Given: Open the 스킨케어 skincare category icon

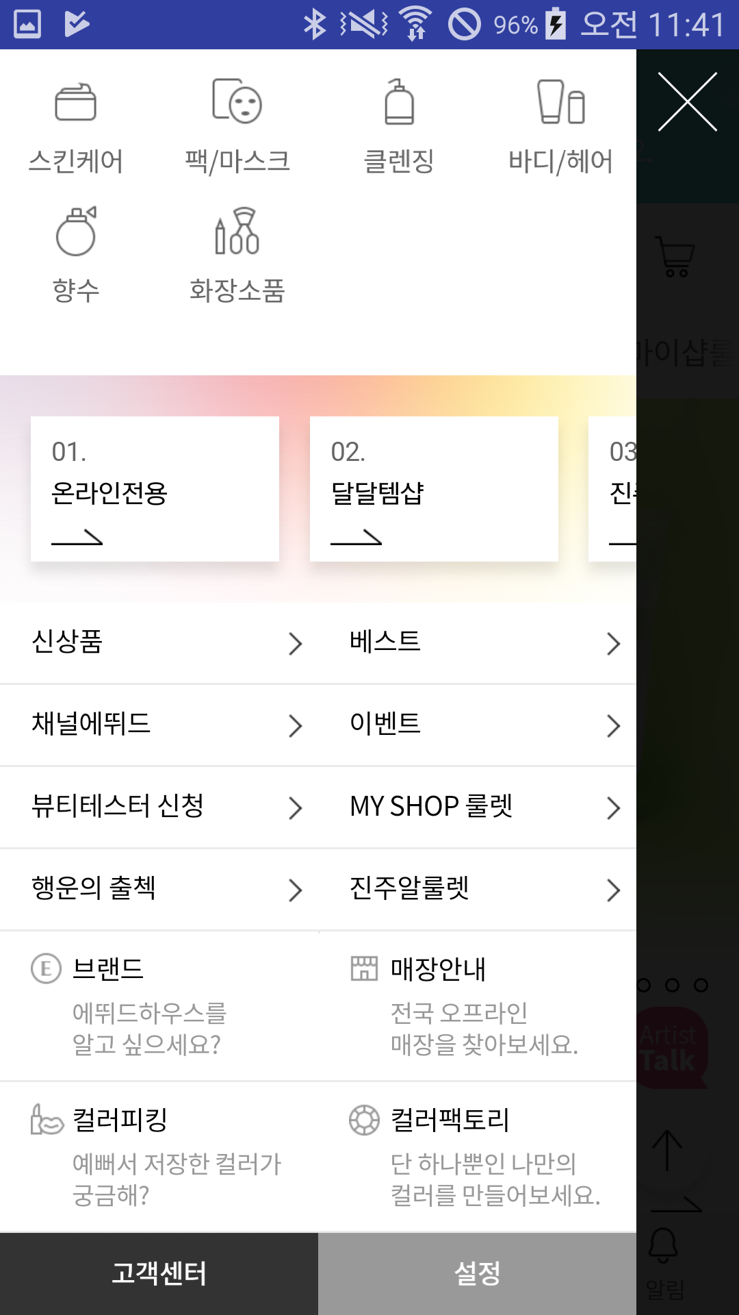Looking at the screenshot, I should click(x=75, y=102).
